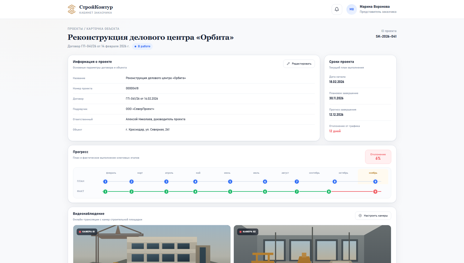Open the КАМЕРА 01 video feed
Screen dimensions: 464x263
tap(152, 244)
